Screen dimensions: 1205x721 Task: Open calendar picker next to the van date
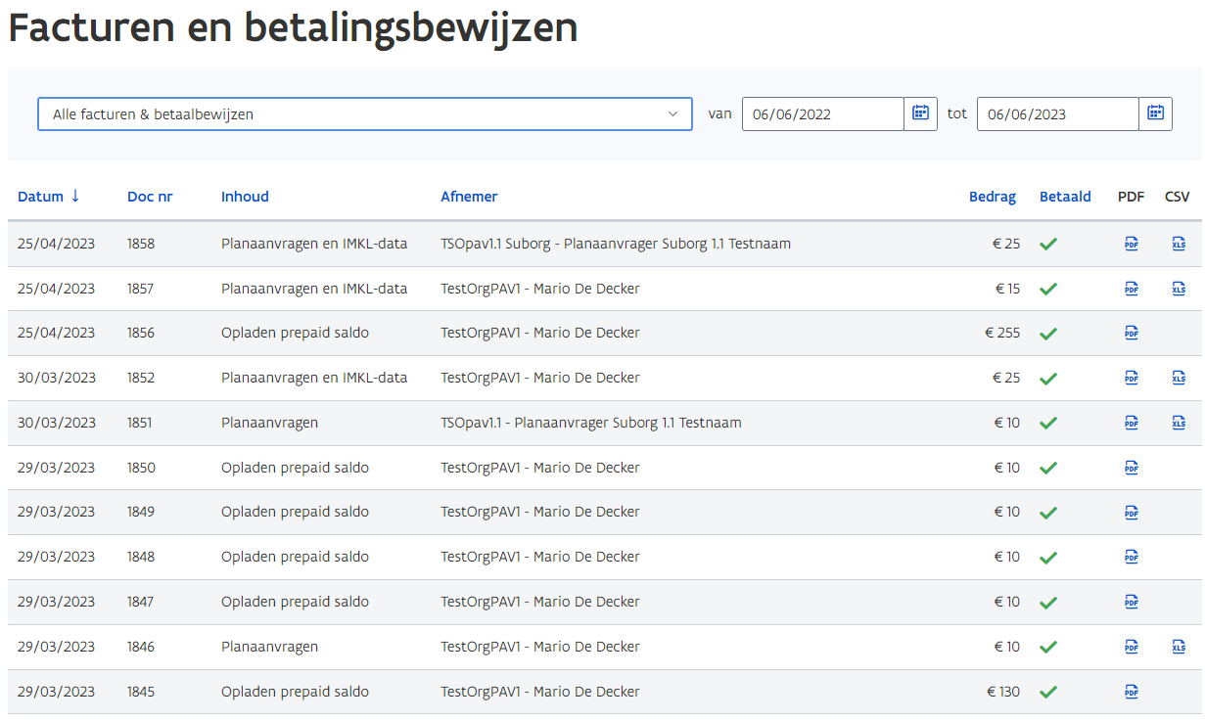coord(920,113)
